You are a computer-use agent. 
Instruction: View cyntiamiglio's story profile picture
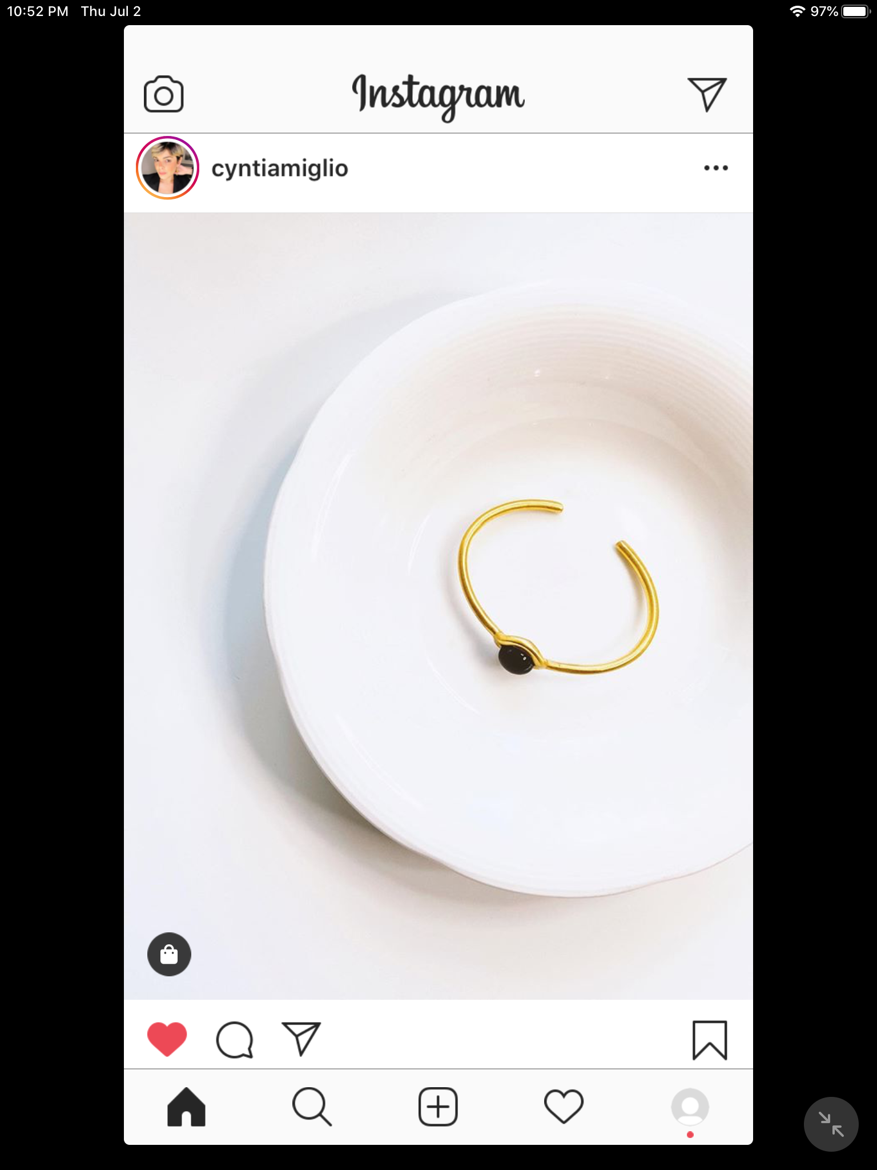(x=167, y=168)
